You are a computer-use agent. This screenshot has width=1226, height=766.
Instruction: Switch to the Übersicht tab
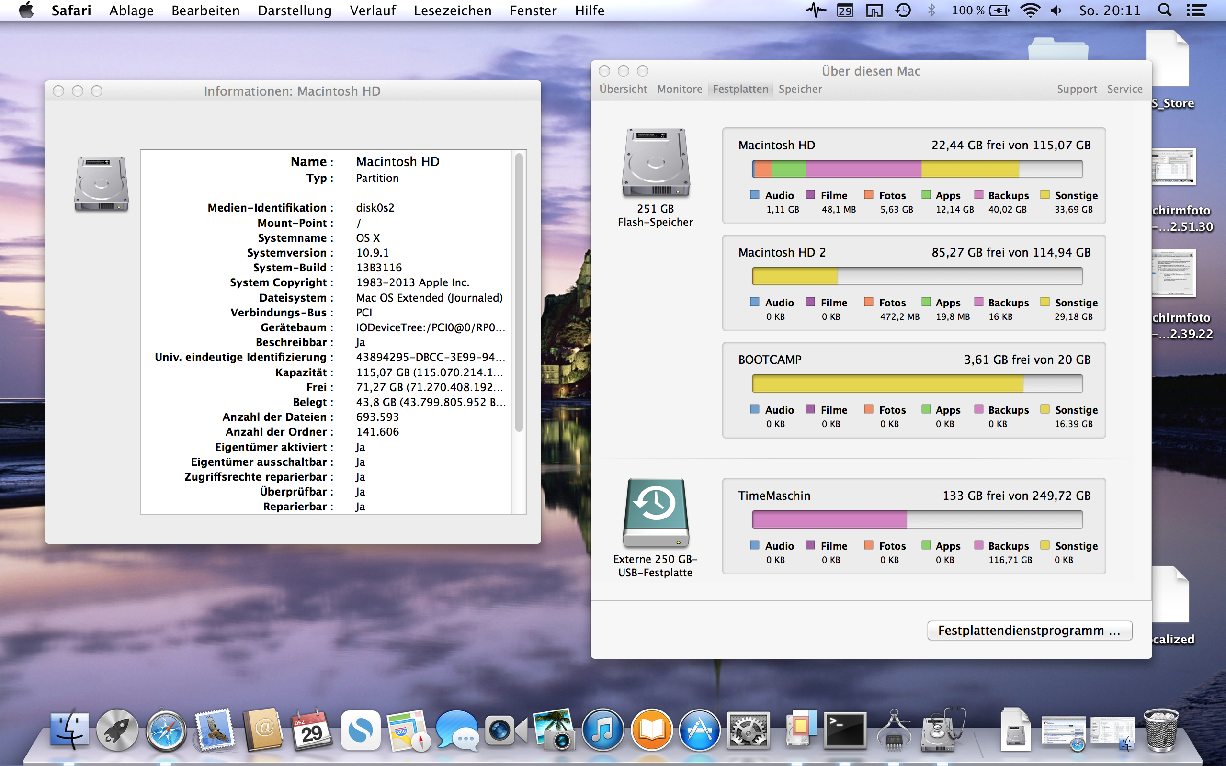point(623,89)
